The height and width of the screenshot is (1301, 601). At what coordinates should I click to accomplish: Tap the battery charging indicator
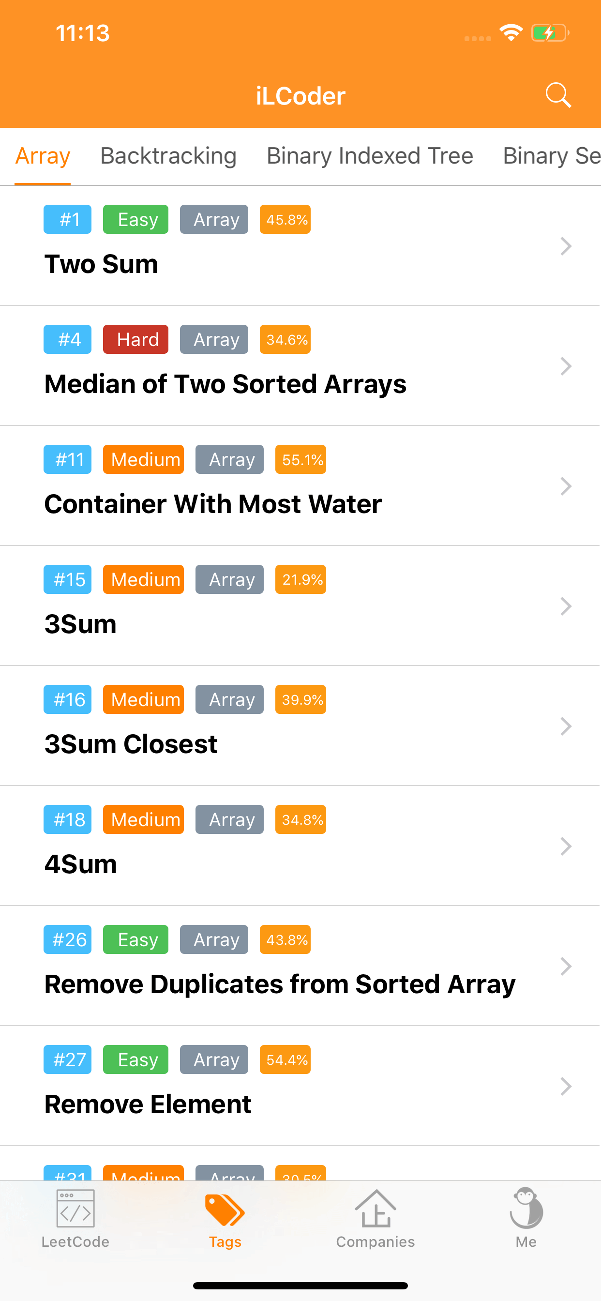[x=550, y=33]
